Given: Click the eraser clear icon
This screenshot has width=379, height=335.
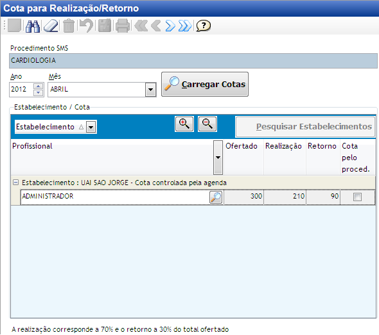Looking at the screenshot, I should click(x=51, y=26).
